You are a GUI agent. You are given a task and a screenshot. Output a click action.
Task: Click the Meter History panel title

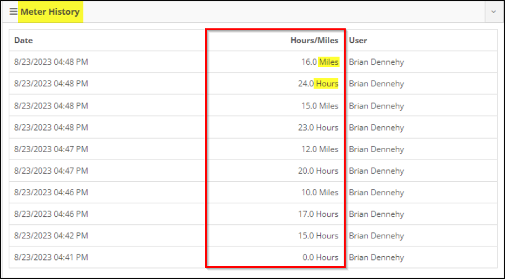click(50, 12)
